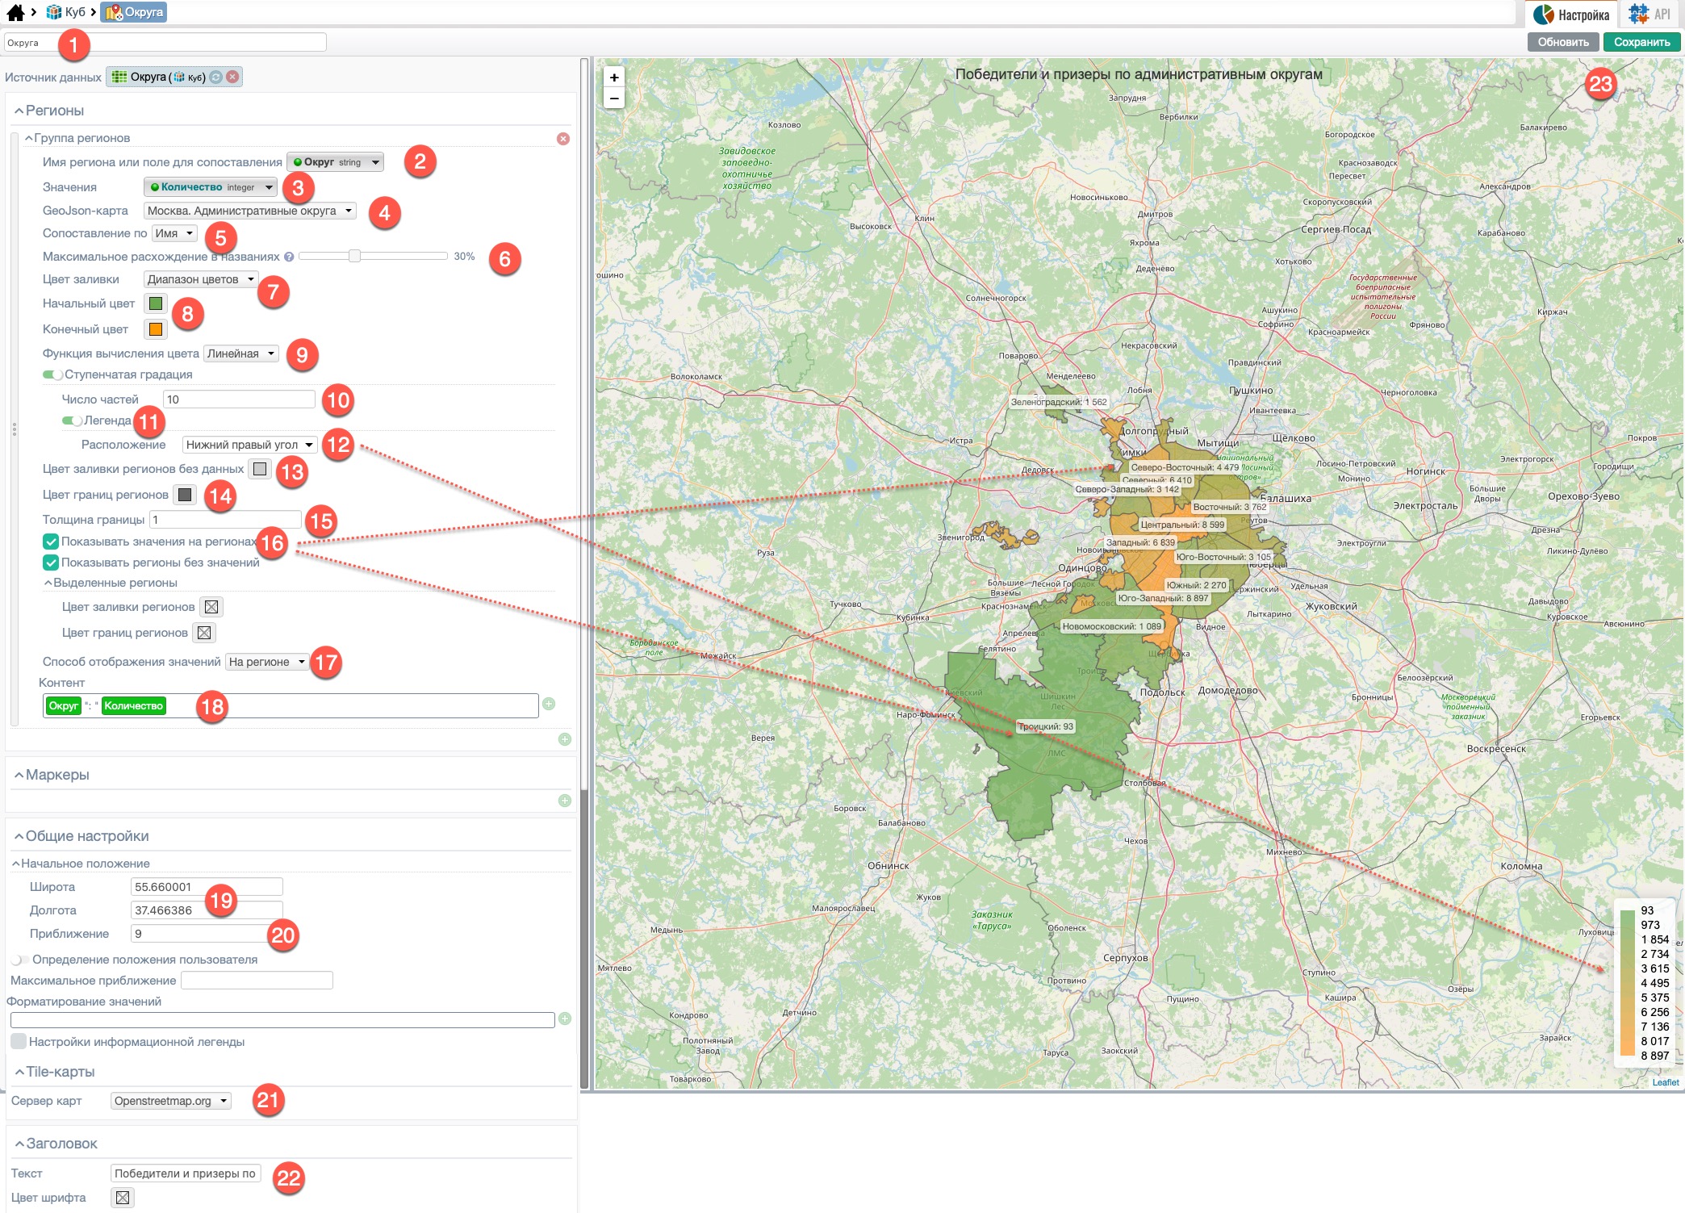The image size is (1685, 1213).
Task: Remove the data source with red X icon
Action: (232, 77)
